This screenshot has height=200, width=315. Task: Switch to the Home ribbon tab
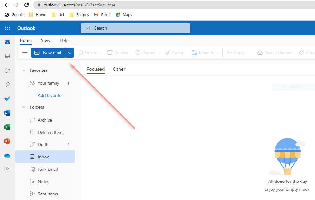[26, 40]
